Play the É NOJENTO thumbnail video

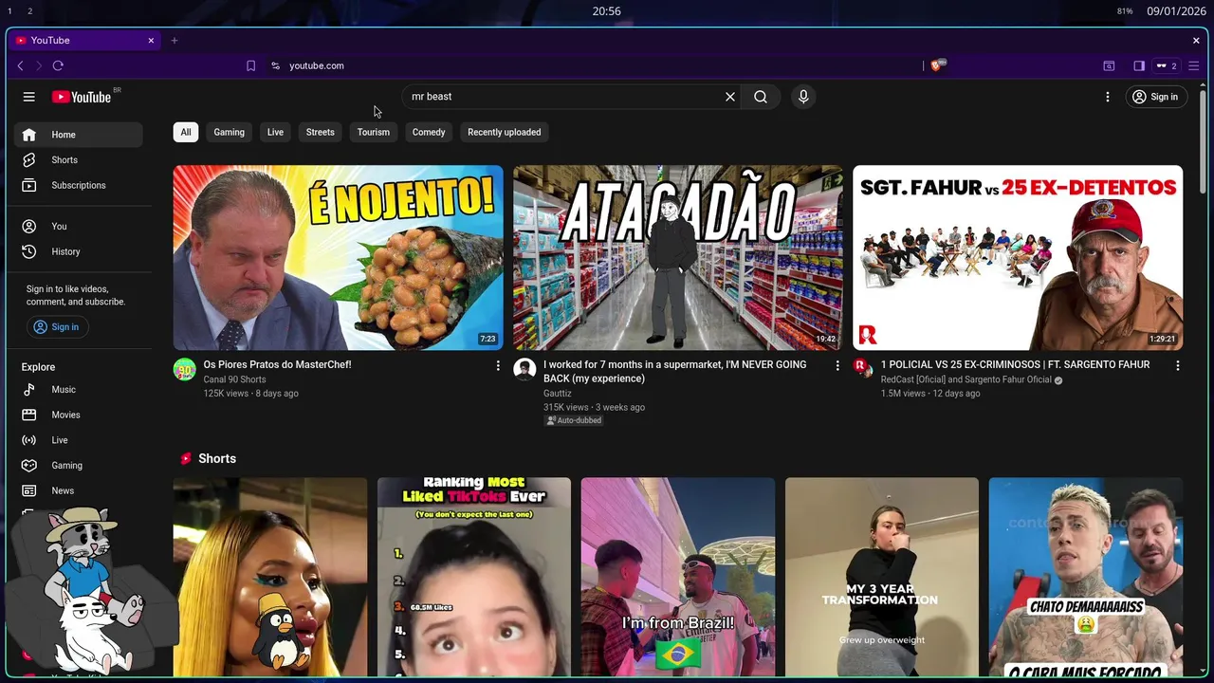pyautogui.click(x=339, y=258)
